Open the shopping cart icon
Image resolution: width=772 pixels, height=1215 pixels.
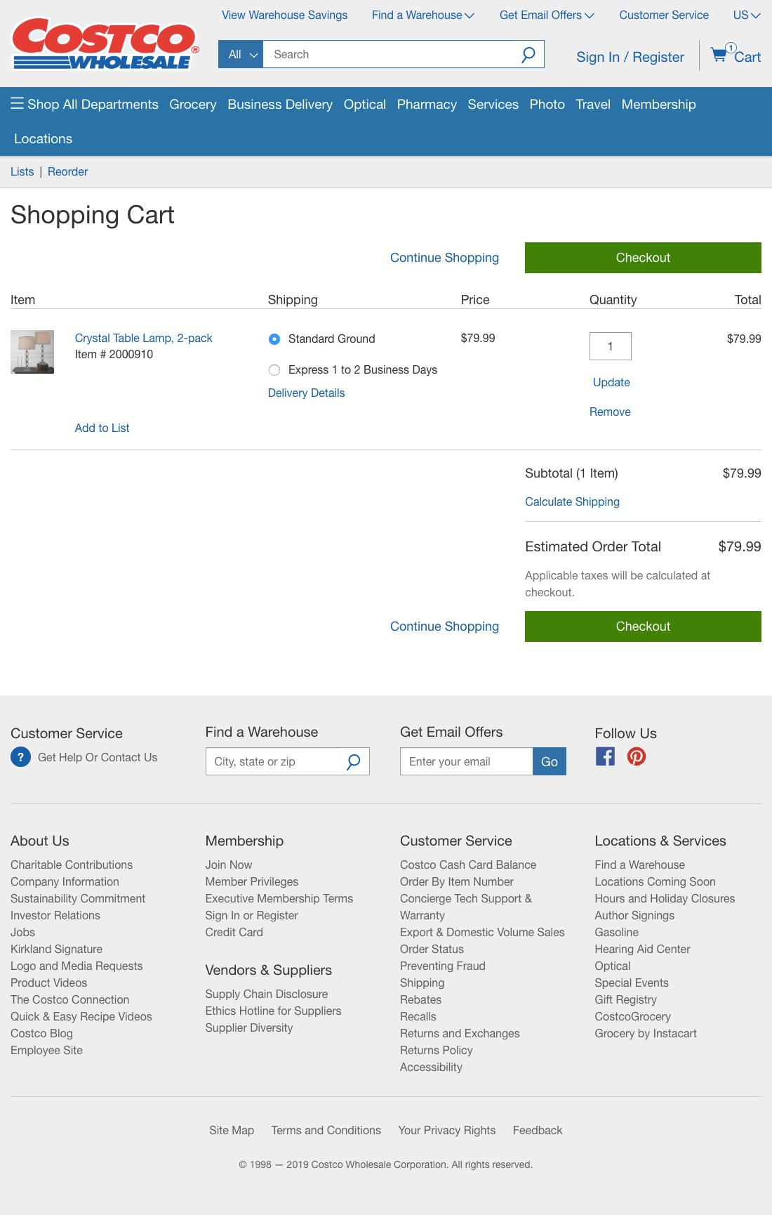coord(720,55)
